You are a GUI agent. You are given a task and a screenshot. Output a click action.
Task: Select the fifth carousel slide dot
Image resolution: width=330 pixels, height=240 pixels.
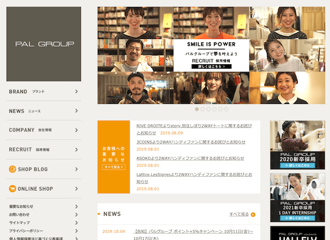pyautogui.click(x=221, y=109)
